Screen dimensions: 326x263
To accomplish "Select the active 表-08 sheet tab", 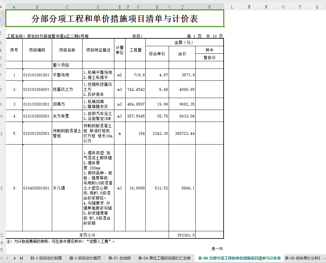I will pos(239,258).
